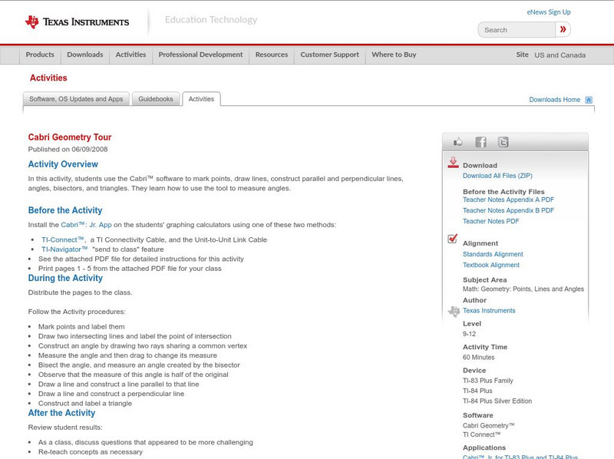
Task: Download All Files (ZIP)
Action: (x=497, y=176)
